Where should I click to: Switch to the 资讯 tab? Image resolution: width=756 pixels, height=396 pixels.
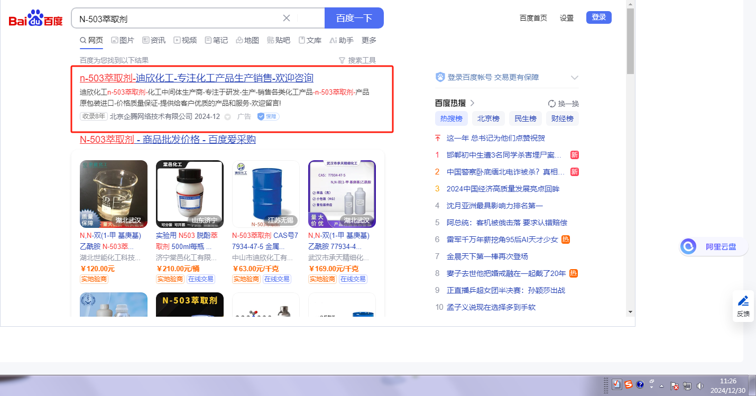pos(154,40)
